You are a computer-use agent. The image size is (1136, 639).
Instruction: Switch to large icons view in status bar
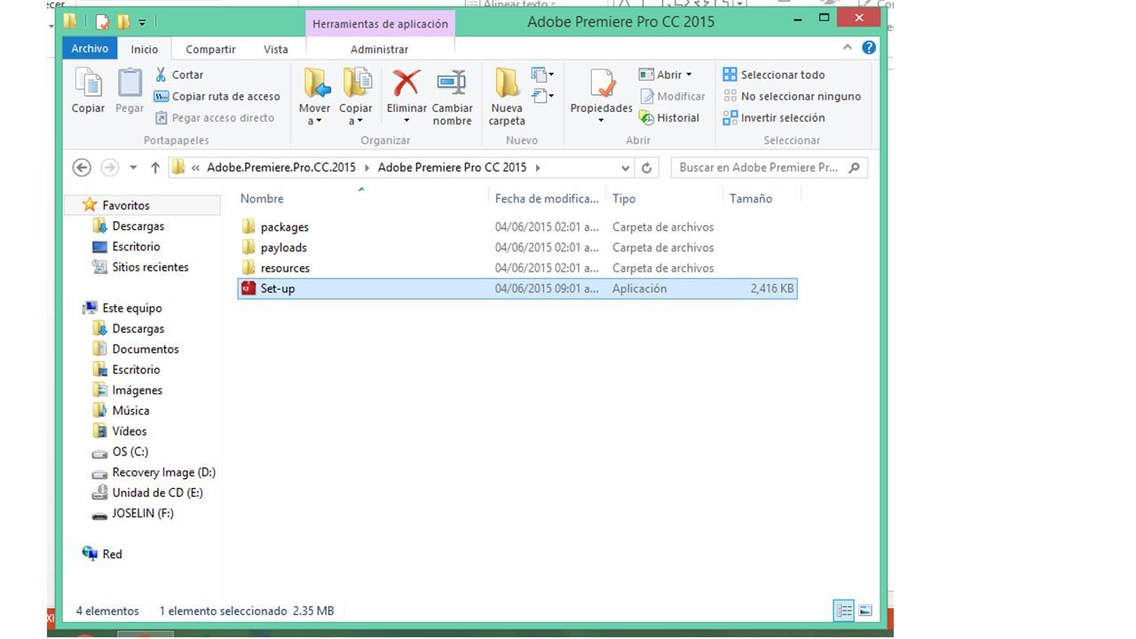(x=865, y=611)
